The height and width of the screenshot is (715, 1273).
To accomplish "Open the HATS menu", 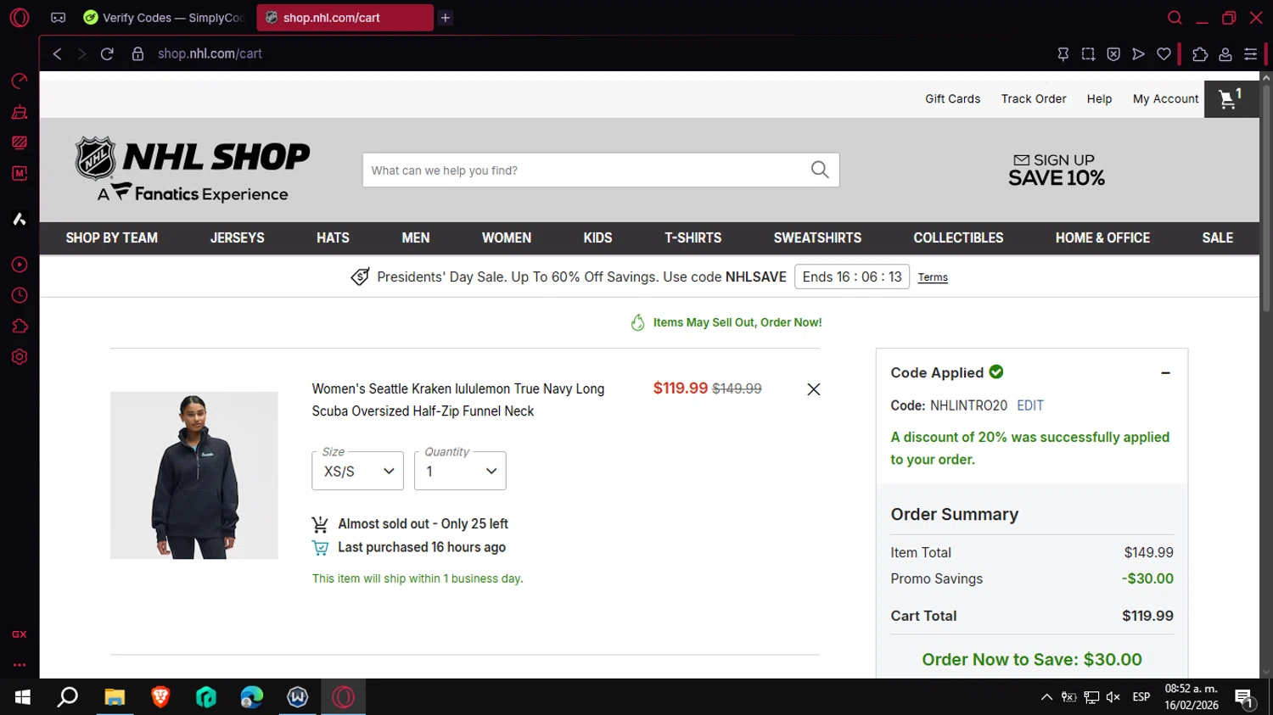I will [x=333, y=237].
